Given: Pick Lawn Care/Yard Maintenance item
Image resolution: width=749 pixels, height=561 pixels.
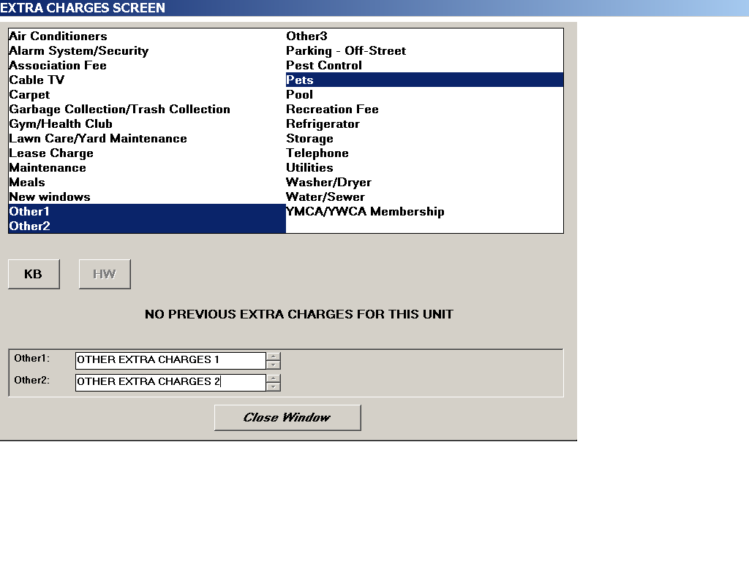Looking at the screenshot, I should click(98, 139).
